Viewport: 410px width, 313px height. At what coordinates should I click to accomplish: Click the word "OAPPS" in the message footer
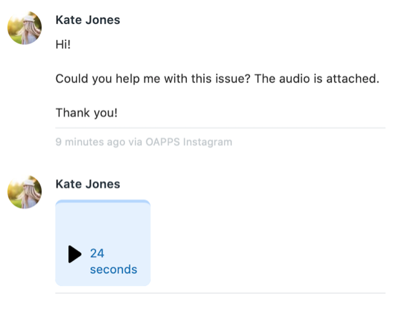tap(162, 142)
